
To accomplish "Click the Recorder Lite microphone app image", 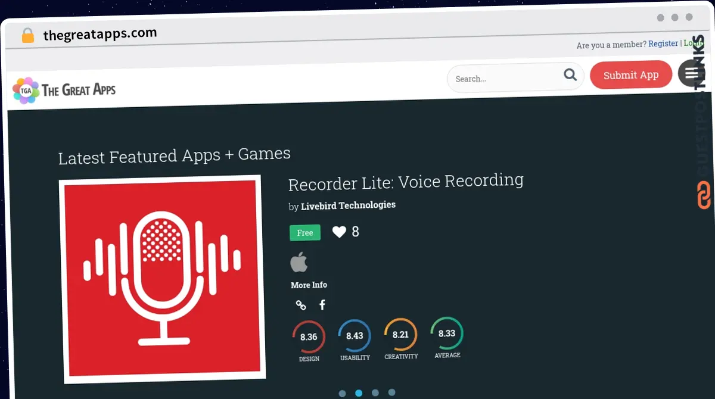I will click(162, 279).
